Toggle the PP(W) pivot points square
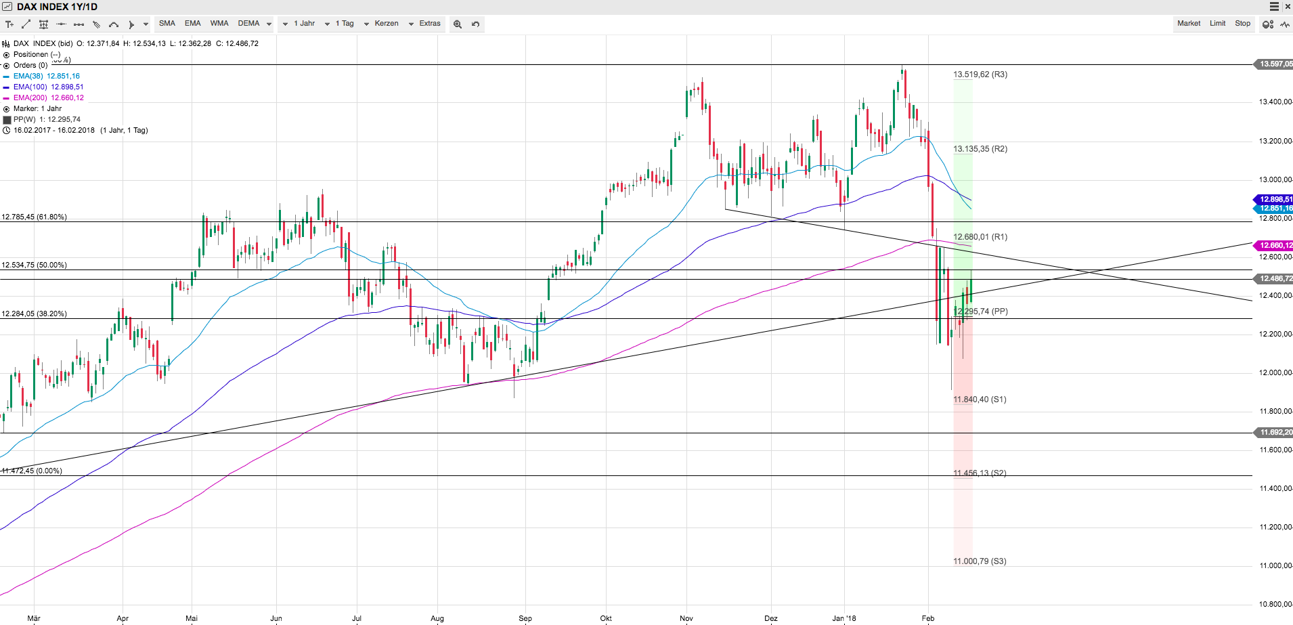This screenshot has height=625, width=1293. pyautogui.click(x=7, y=120)
